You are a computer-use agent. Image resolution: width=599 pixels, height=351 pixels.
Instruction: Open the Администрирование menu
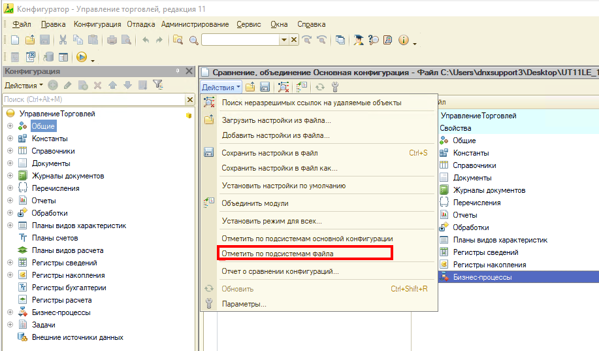pyautogui.click(x=195, y=24)
